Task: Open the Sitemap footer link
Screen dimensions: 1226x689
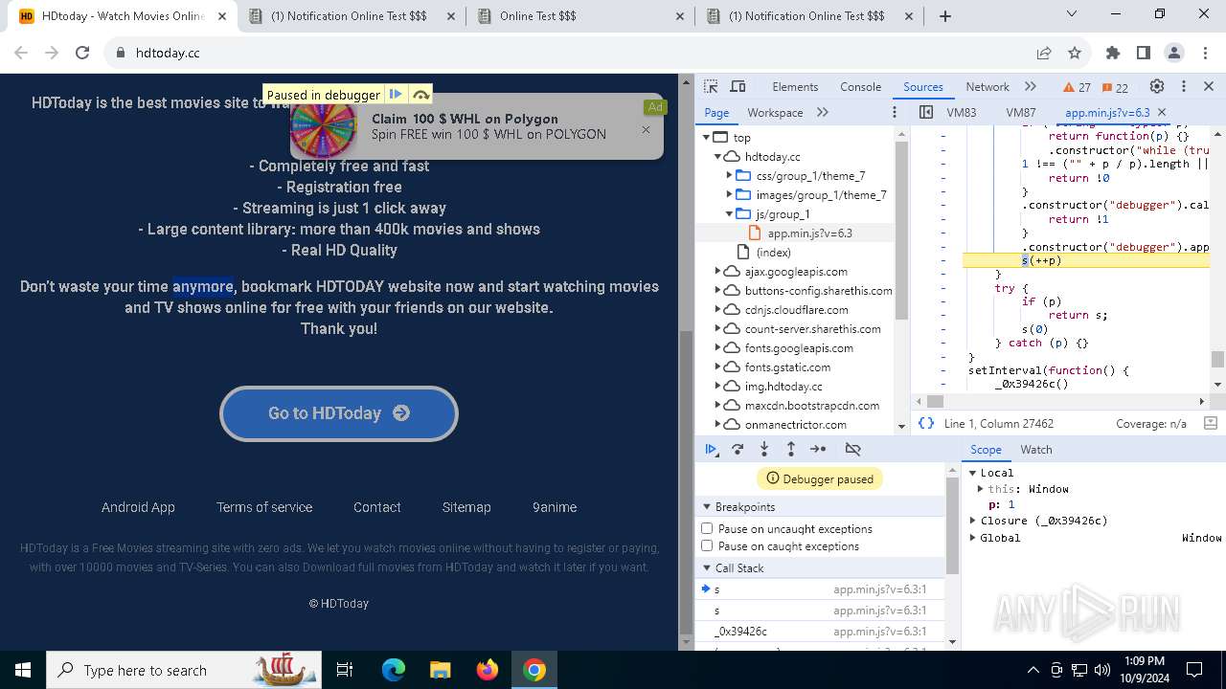Action: tap(466, 507)
